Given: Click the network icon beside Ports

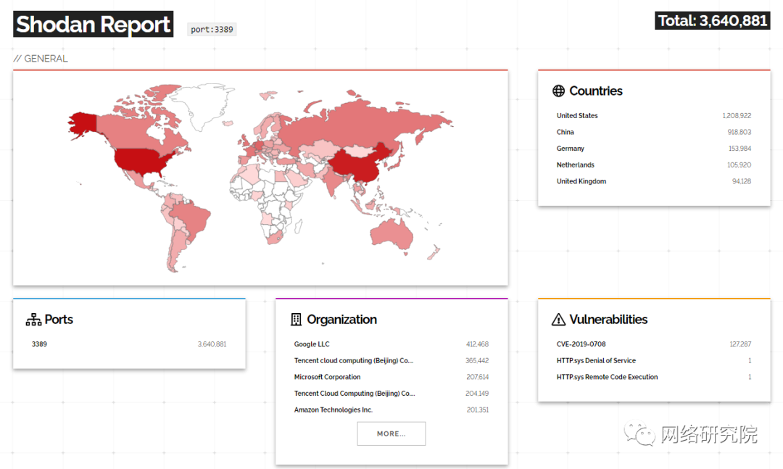Looking at the screenshot, I should (33, 320).
